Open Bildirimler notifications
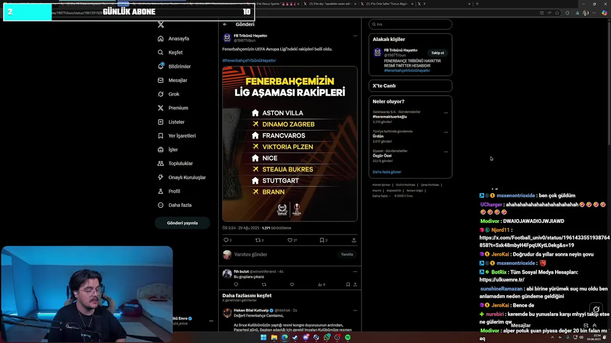This screenshot has height=343, width=611. [x=174, y=66]
